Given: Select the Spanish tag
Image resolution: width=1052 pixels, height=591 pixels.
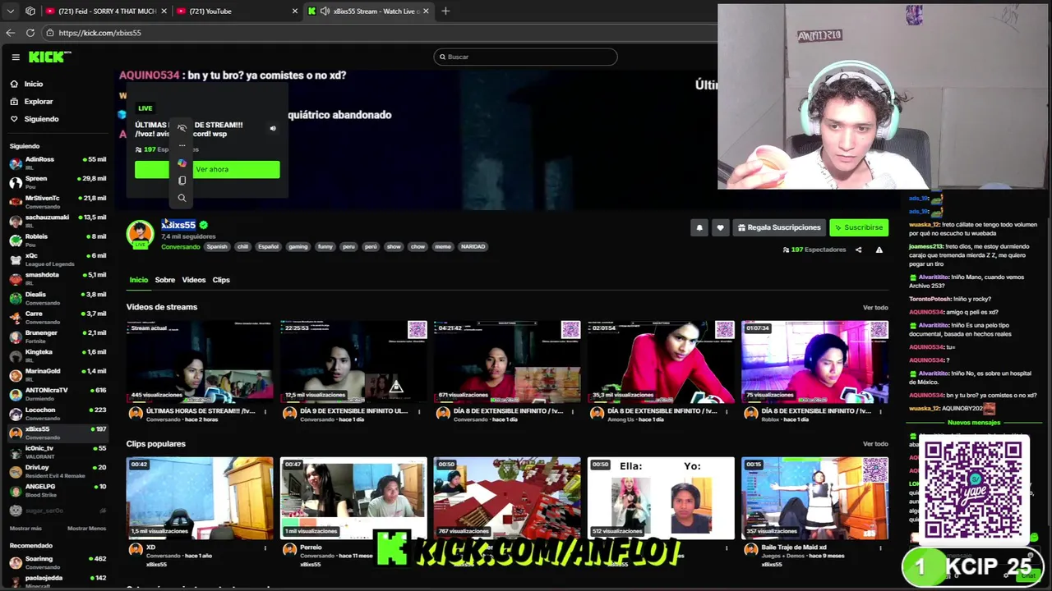Looking at the screenshot, I should (x=217, y=246).
